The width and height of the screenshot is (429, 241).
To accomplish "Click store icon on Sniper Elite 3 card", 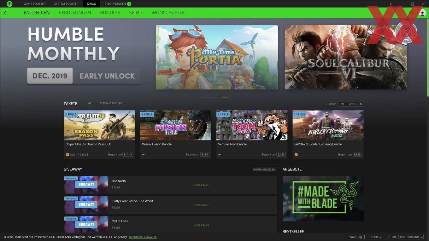I will (x=67, y=155).
